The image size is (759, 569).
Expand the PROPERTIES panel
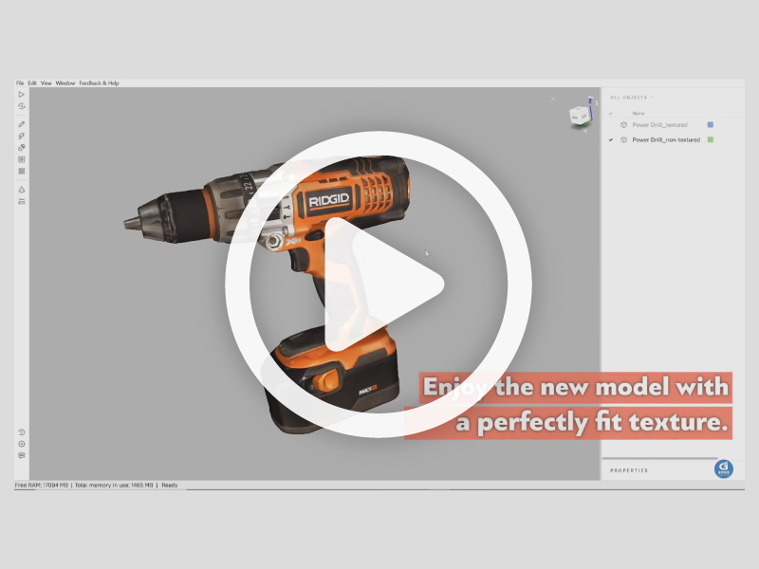pyautogui.click(x=630, y=470)
